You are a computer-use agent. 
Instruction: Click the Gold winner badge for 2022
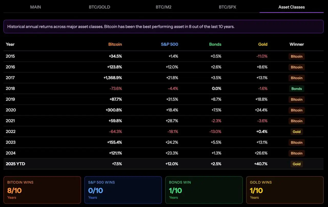click(x=297, y=132)
